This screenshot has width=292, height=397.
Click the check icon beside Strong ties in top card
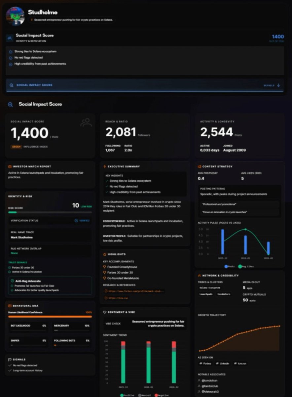(11, 52)
